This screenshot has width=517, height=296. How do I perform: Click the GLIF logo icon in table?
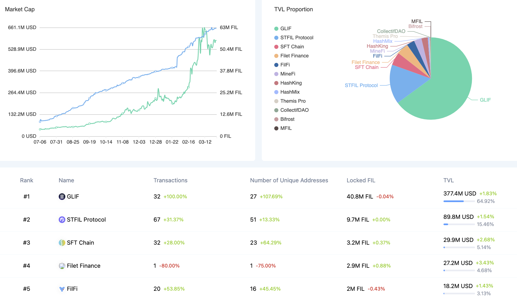pyautogui.click(x=62, y=197)
